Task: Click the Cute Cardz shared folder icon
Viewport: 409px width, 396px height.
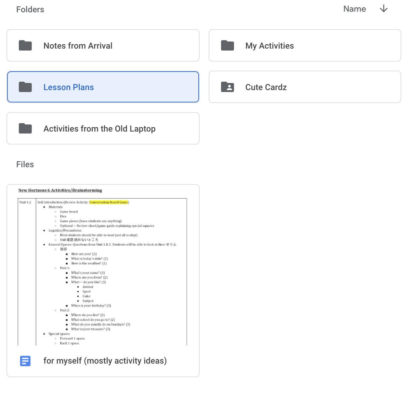Action: point(228,87)
